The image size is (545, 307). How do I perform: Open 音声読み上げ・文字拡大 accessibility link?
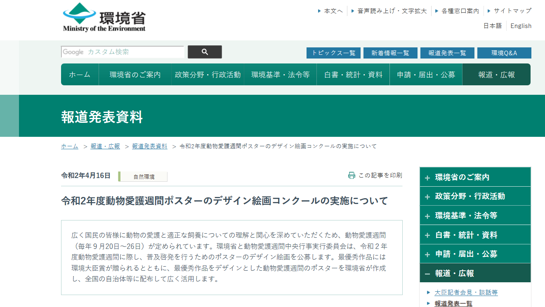click(392, 11)
